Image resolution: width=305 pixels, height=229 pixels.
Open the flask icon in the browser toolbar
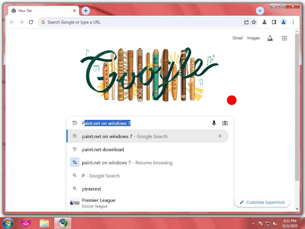tap(264, 22)
